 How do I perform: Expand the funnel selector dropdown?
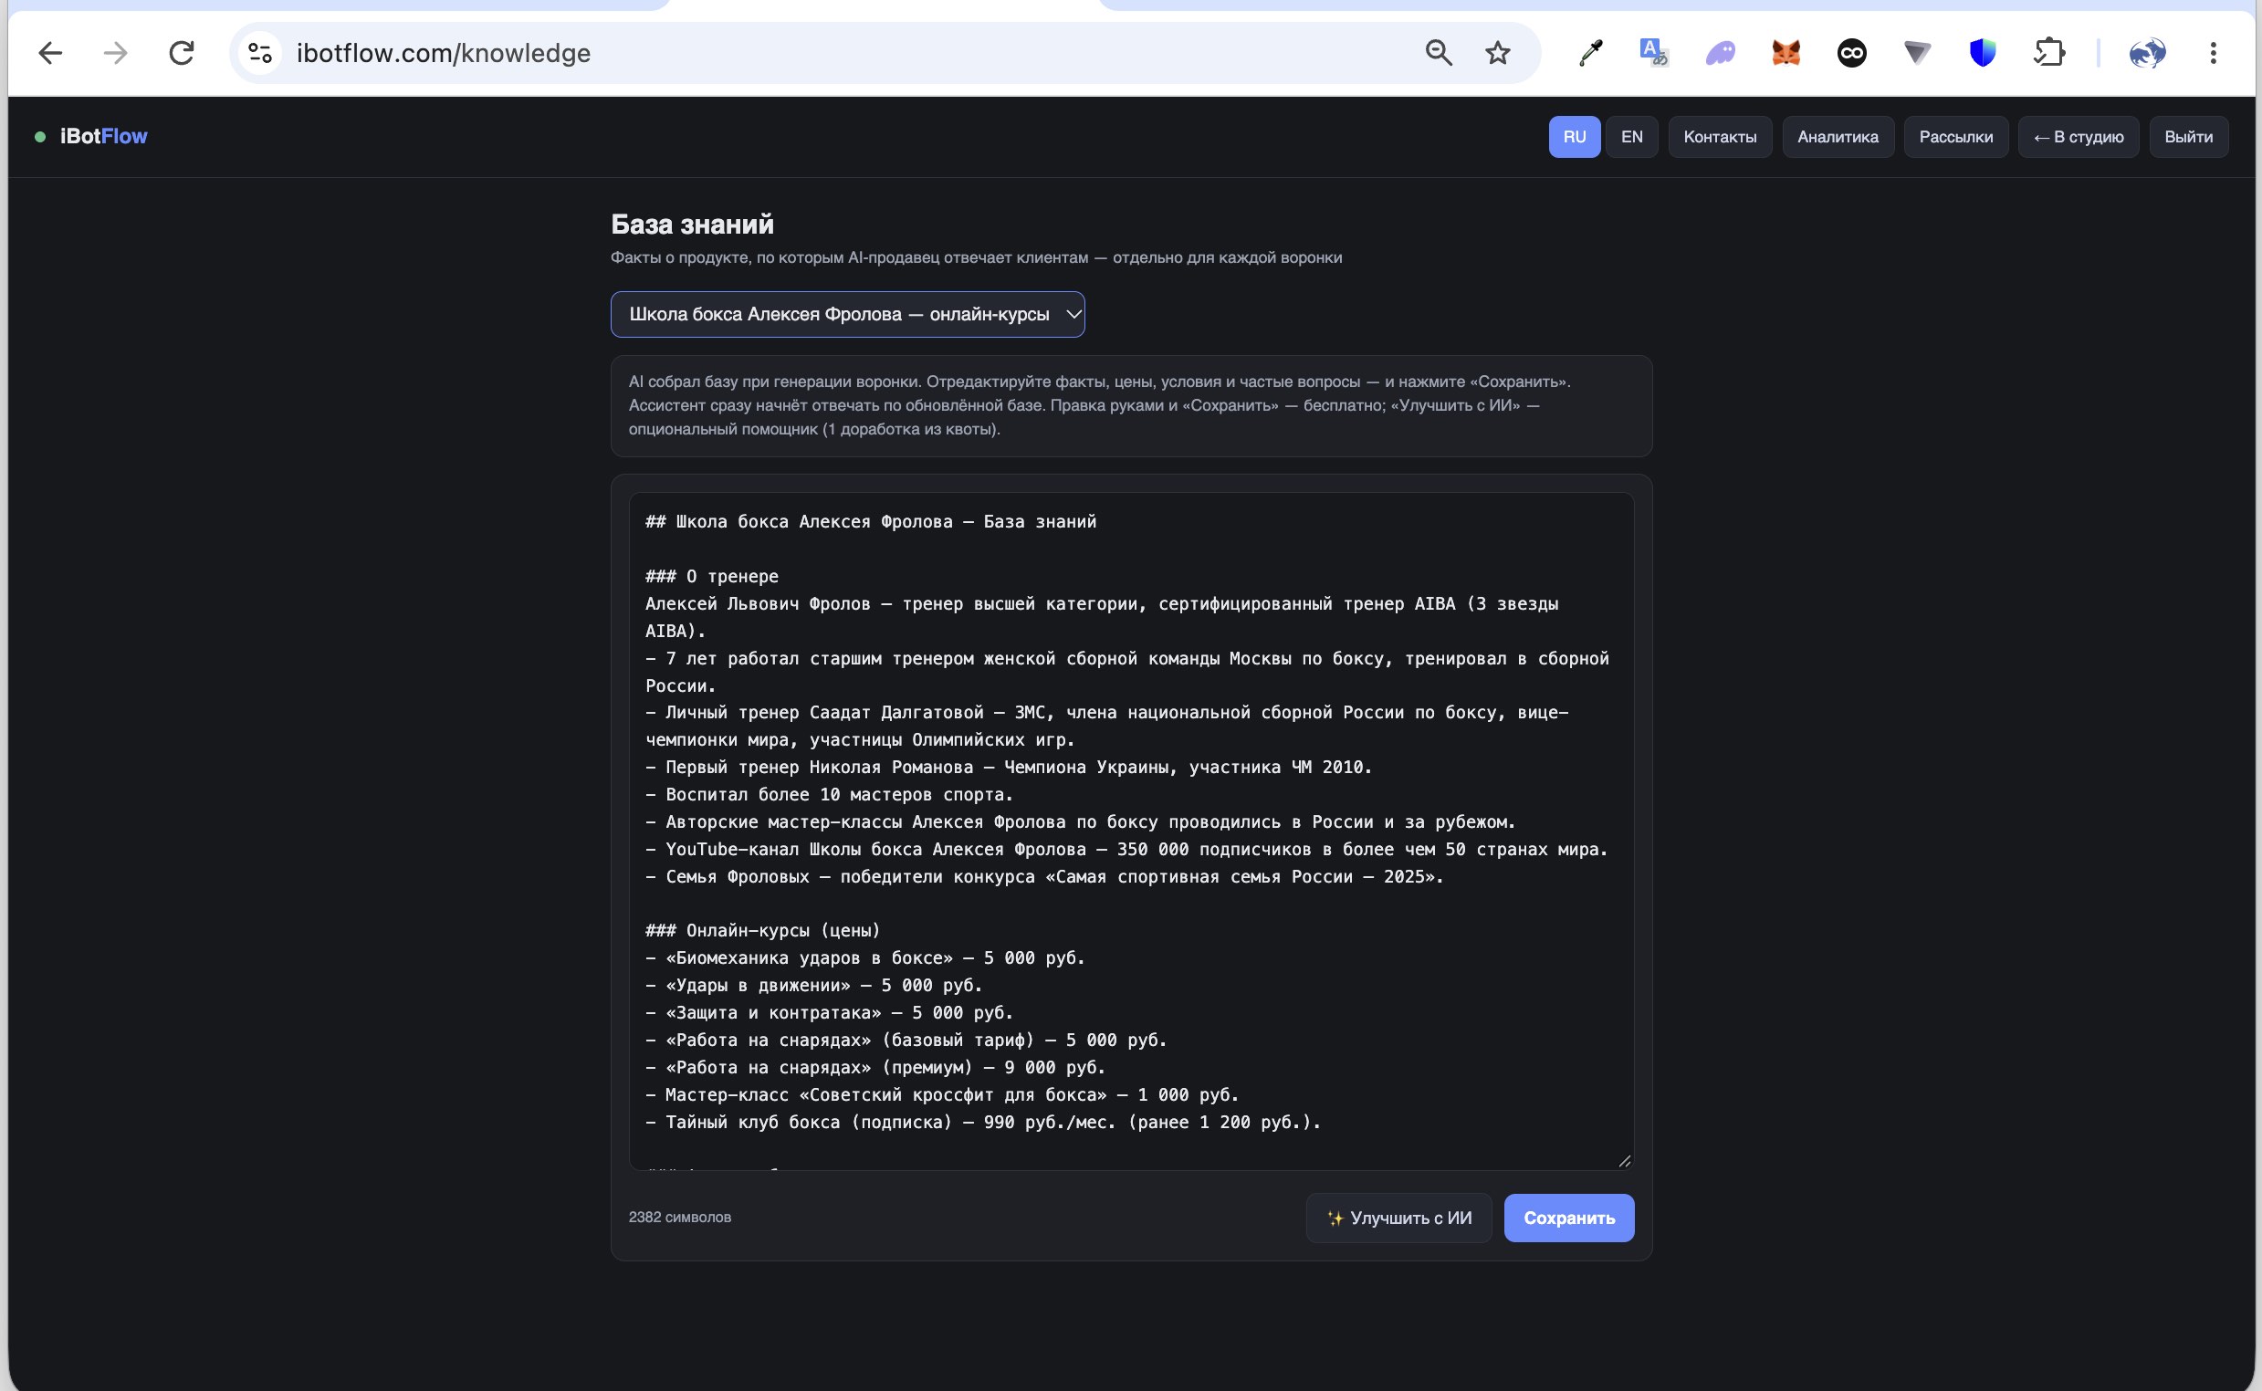847,315
